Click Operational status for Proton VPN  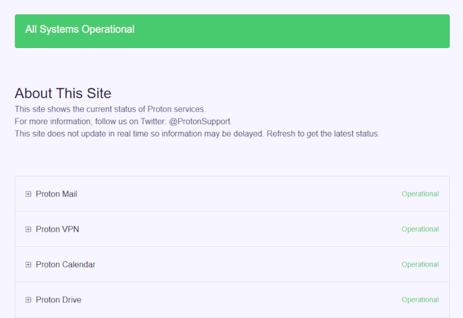[x=420, y=230]
